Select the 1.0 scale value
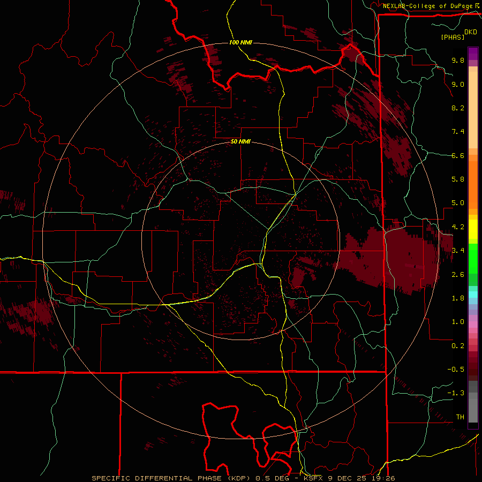 [x=458, y=322]
